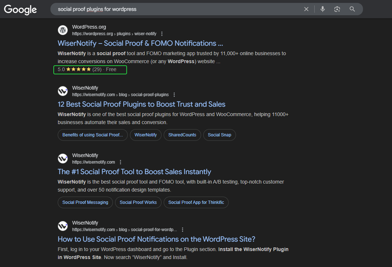Click WordPress.org site favicon
Viewport: 392px width, 267px height.
(x=63, y=30)
